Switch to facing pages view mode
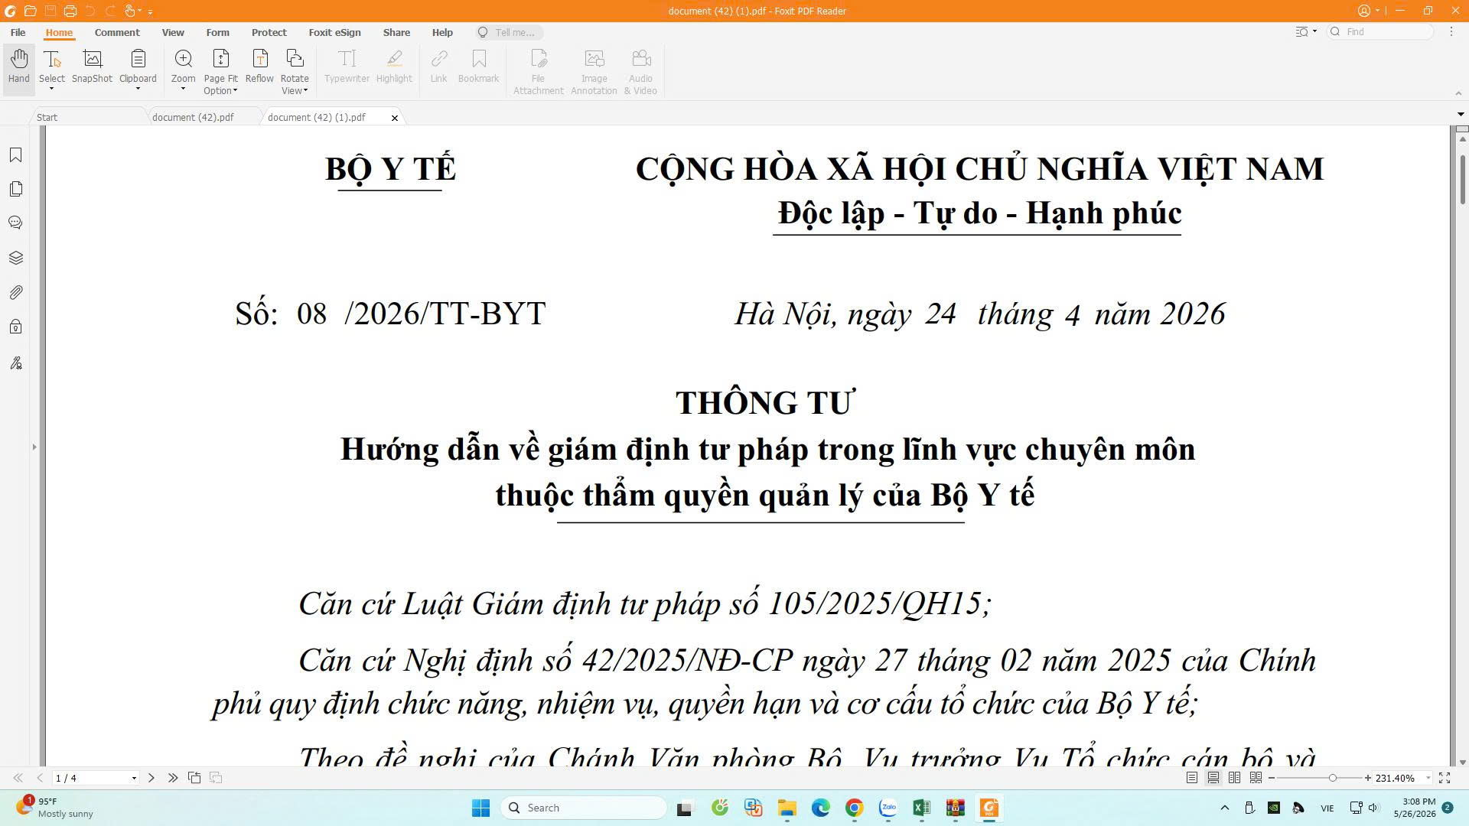This screenshot has height=826, width=1469. (1234, 778)
